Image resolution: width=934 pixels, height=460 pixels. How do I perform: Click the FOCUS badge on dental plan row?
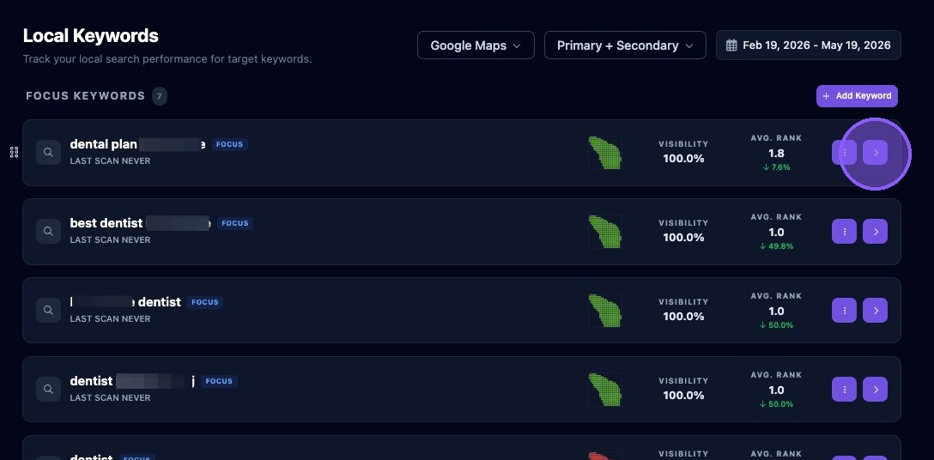229,144
